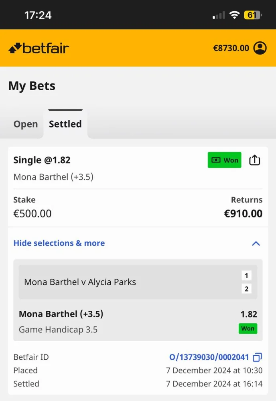Tap the green Won badge with cash icon
276x401 pixels.
(224, 160)
